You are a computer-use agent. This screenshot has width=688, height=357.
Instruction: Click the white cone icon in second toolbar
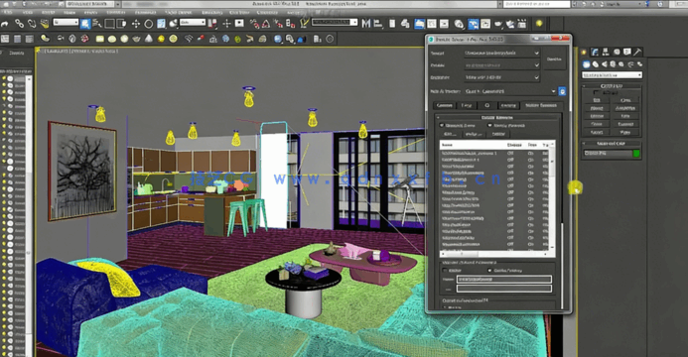(149, 39)
